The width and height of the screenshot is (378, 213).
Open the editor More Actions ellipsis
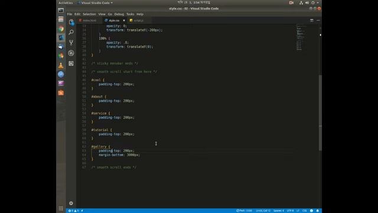[x=318, y=21]
